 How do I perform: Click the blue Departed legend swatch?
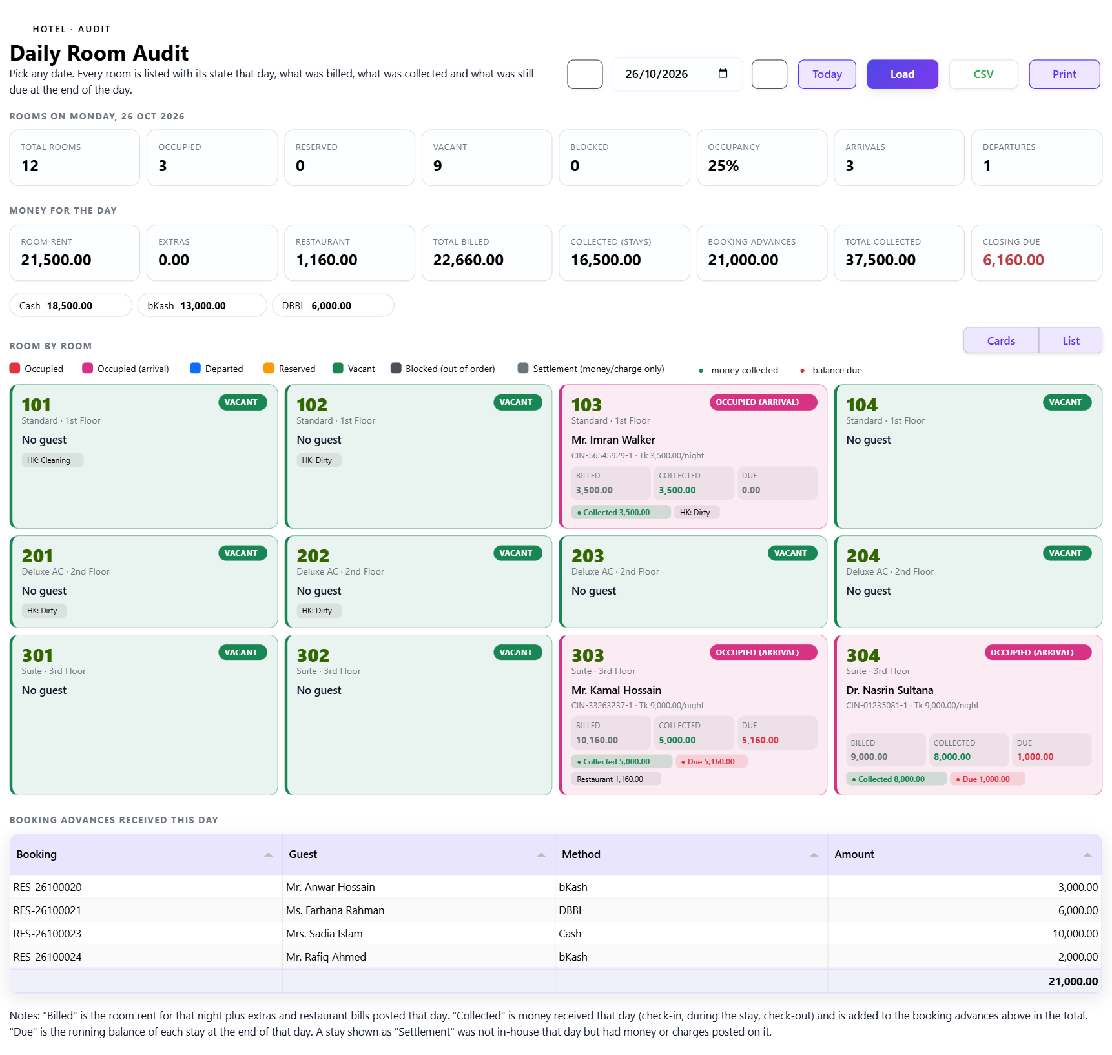pos(195,368)
